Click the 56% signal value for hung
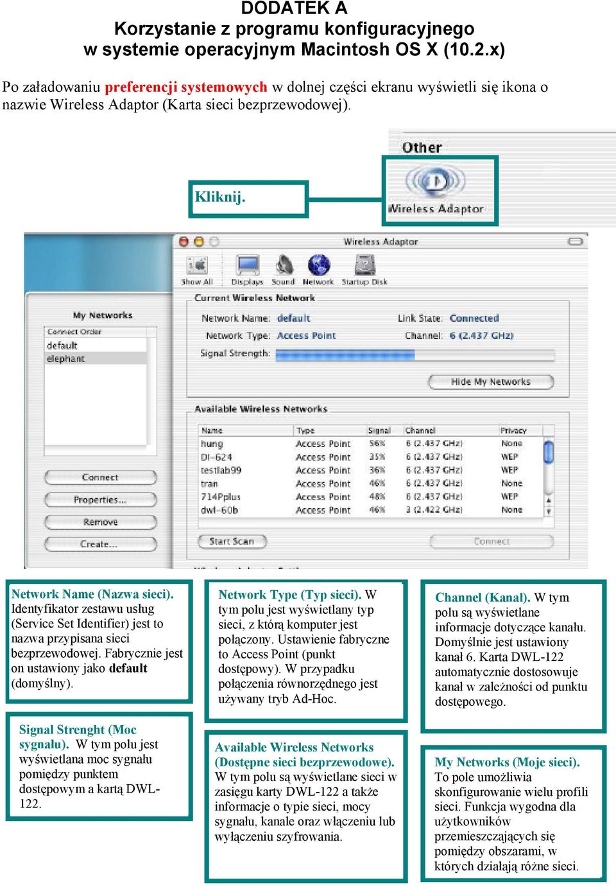 (x=377, y=444)
